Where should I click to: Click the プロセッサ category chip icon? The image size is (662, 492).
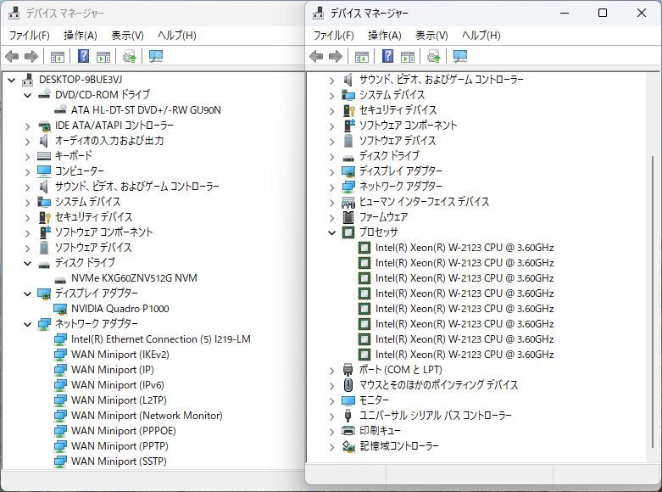[348, 232]
